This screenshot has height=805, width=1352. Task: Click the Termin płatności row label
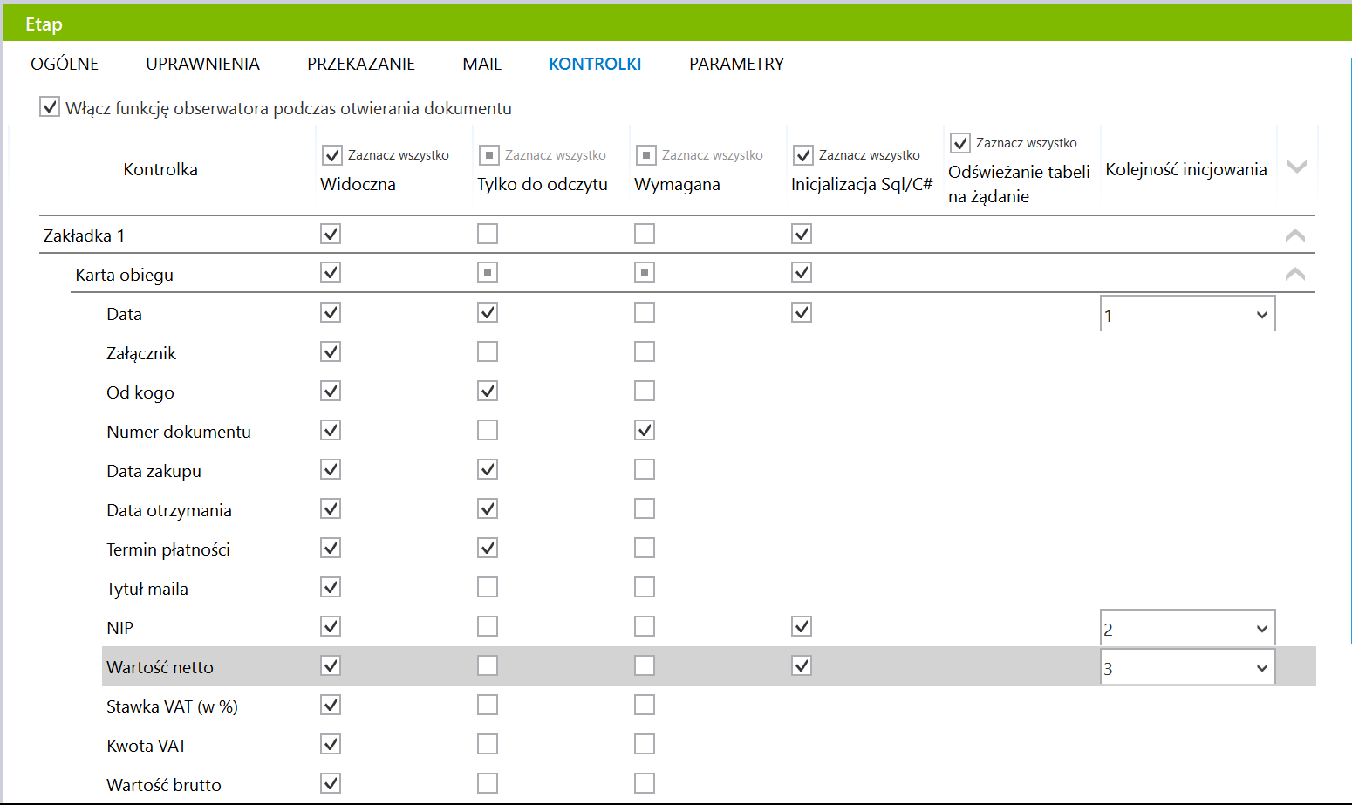(x=168, y=549)
